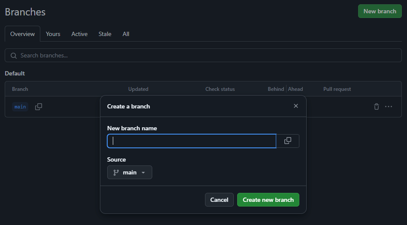Click the trash icon to delete main branch

coord(377,107)
